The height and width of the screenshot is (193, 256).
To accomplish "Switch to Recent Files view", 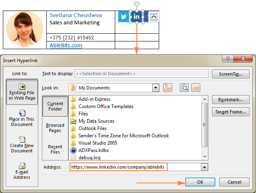I will [55, 149].
